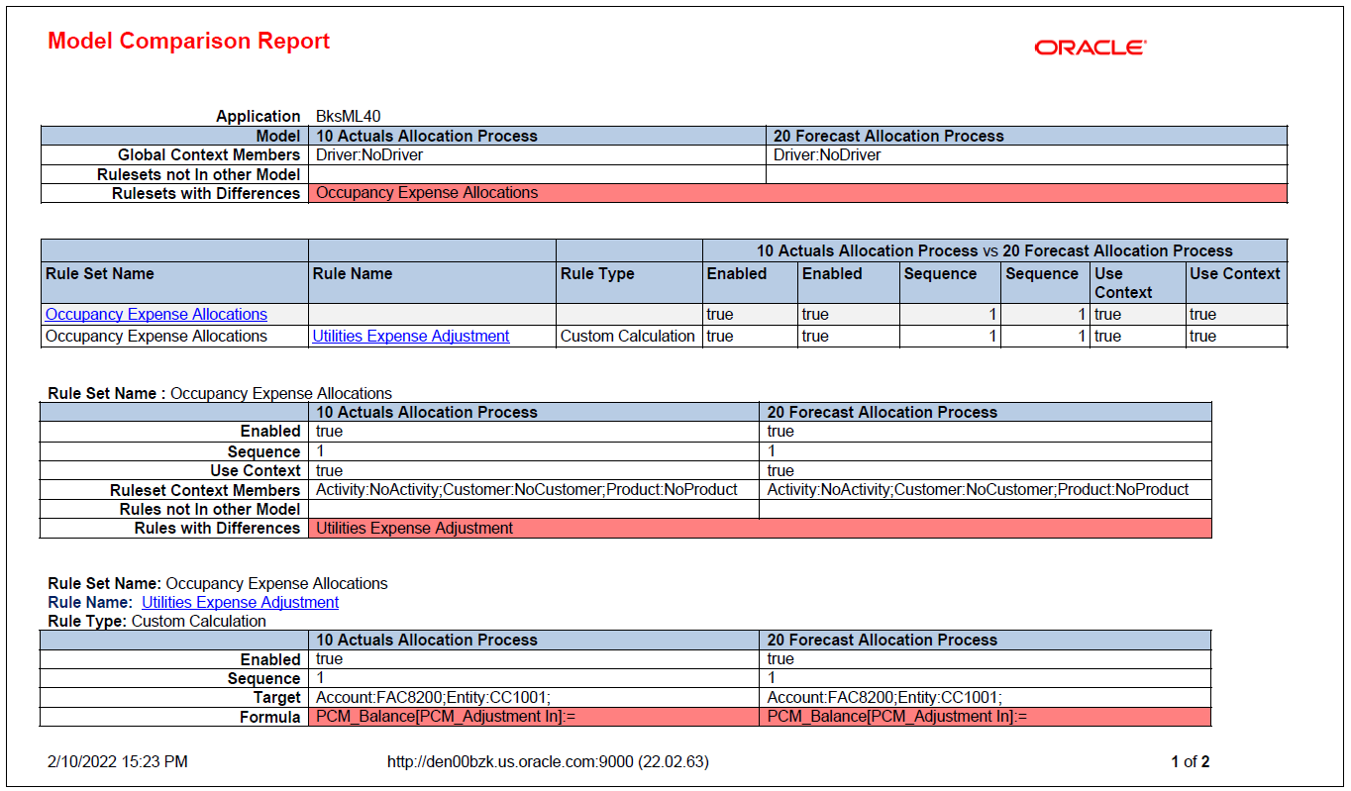Select the den00bzk.us.oracle.com URL footer
The image size is (1351, 791).
(x=548, y=762)
